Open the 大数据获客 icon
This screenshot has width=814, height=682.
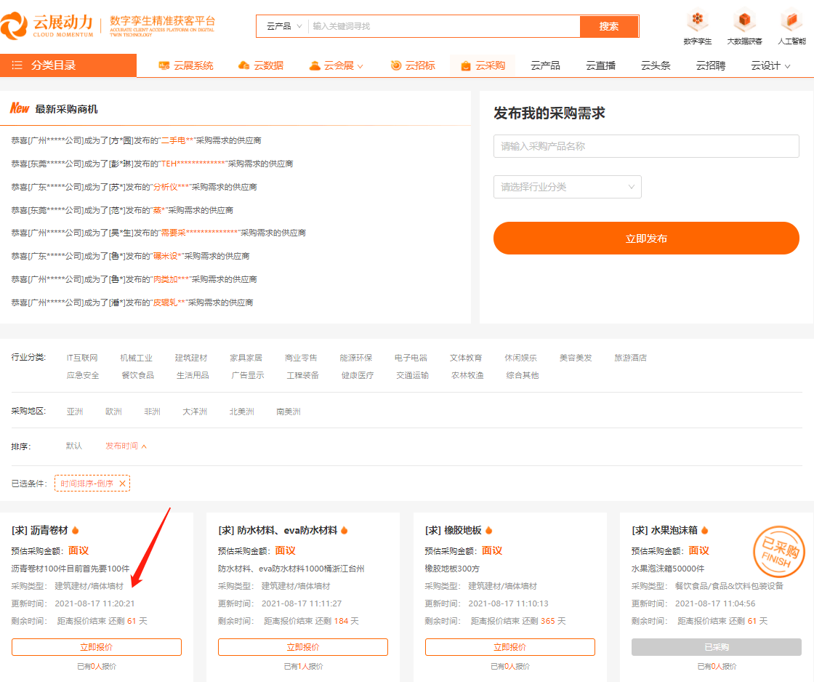(x=744, y=20)
